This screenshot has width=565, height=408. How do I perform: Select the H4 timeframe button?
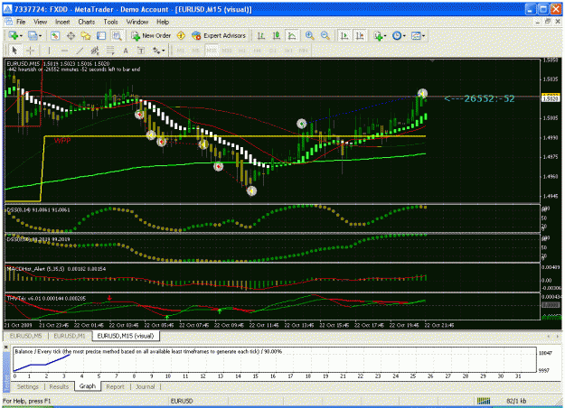click(x=258, y=51)
